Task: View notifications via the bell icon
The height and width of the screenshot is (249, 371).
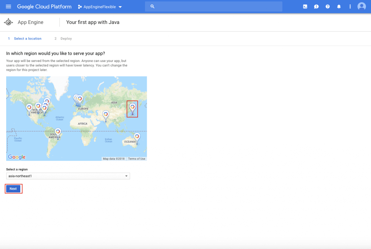Action: pos(339,6)
